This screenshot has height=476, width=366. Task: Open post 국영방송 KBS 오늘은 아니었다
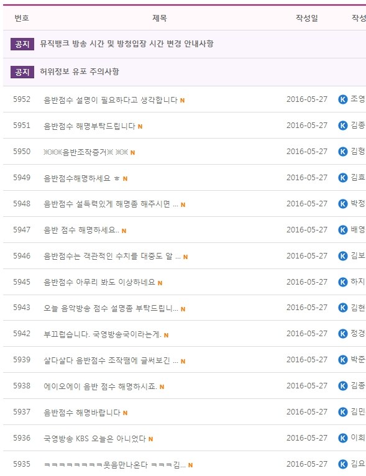(x=94, y=438)
